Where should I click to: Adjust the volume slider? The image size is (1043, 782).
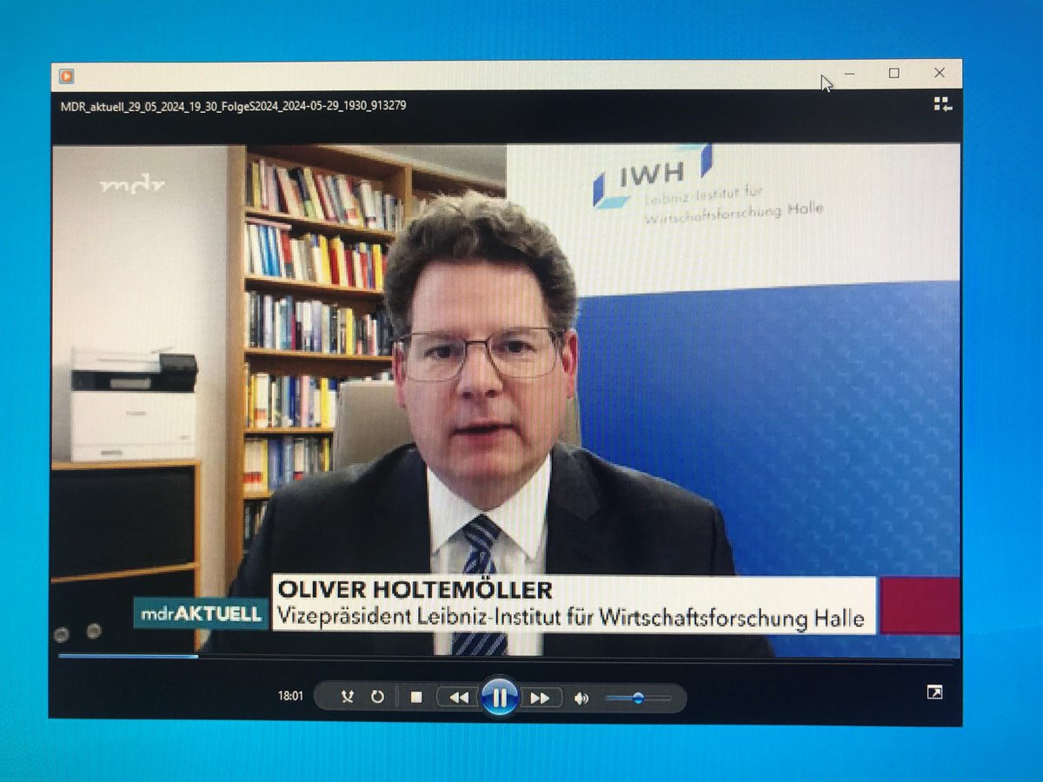point(638,698)
